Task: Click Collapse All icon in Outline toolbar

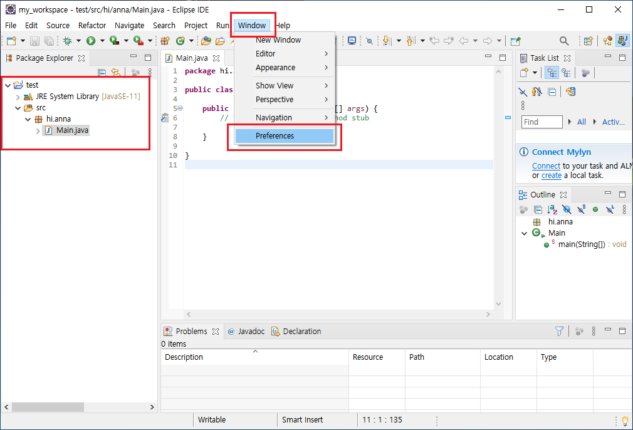Action: click(x=538, y=209)
